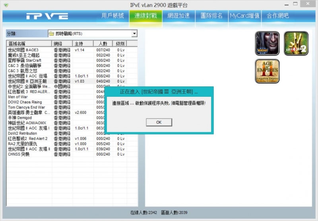Sort by 網絡 column header
This screenshot has height=221, width=318.
(62, 44)
